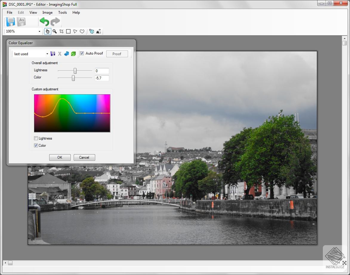The image size is (350, 275).
Task: Disable Auto Proof
Action: click(x=81, y=53)
